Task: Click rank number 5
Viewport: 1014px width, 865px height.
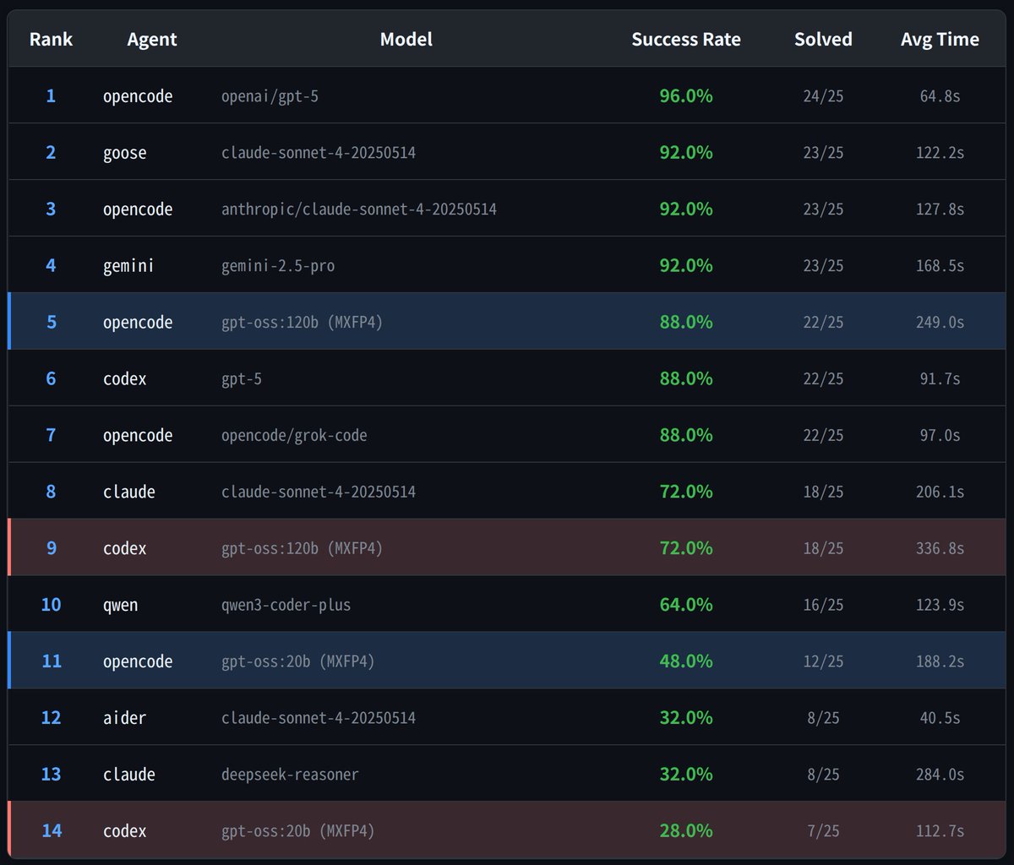Action: (51, 322)
